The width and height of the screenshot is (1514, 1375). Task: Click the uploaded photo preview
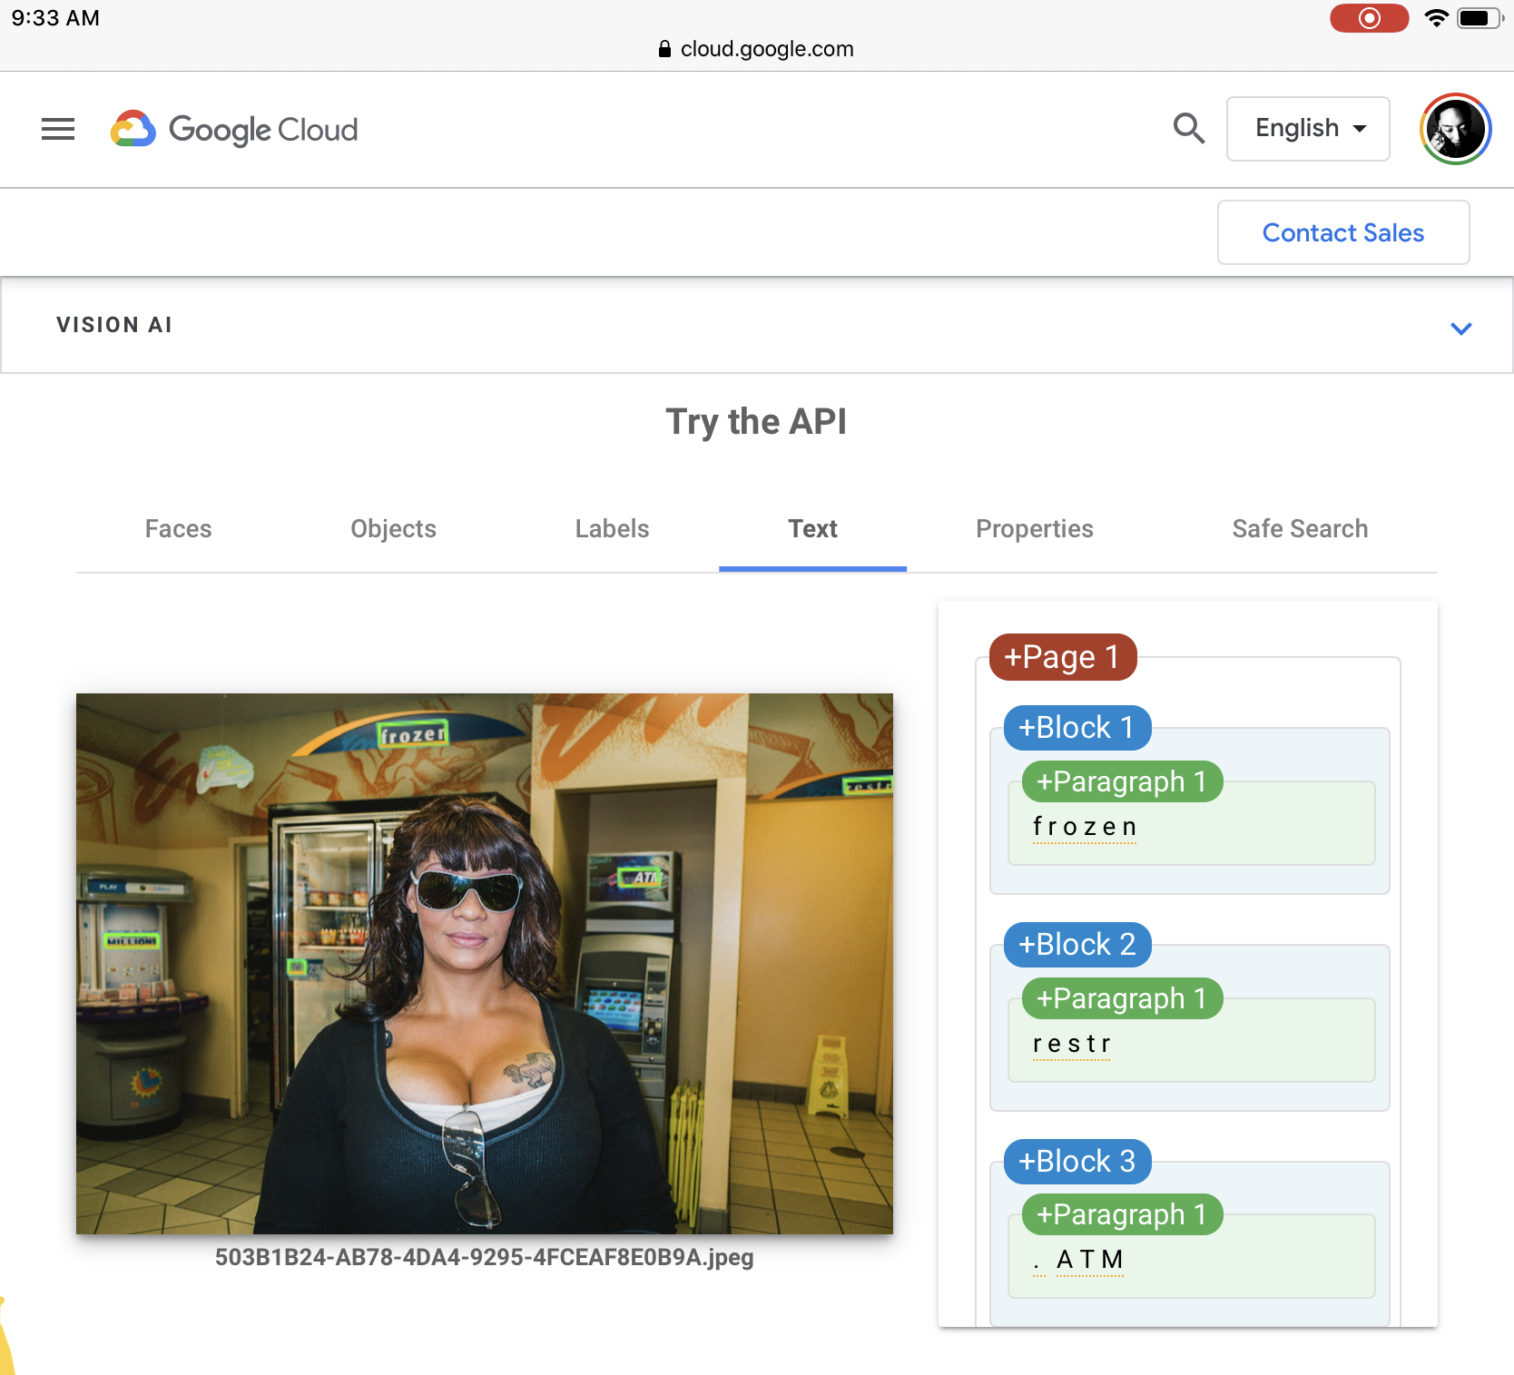(x=485, y=964)
